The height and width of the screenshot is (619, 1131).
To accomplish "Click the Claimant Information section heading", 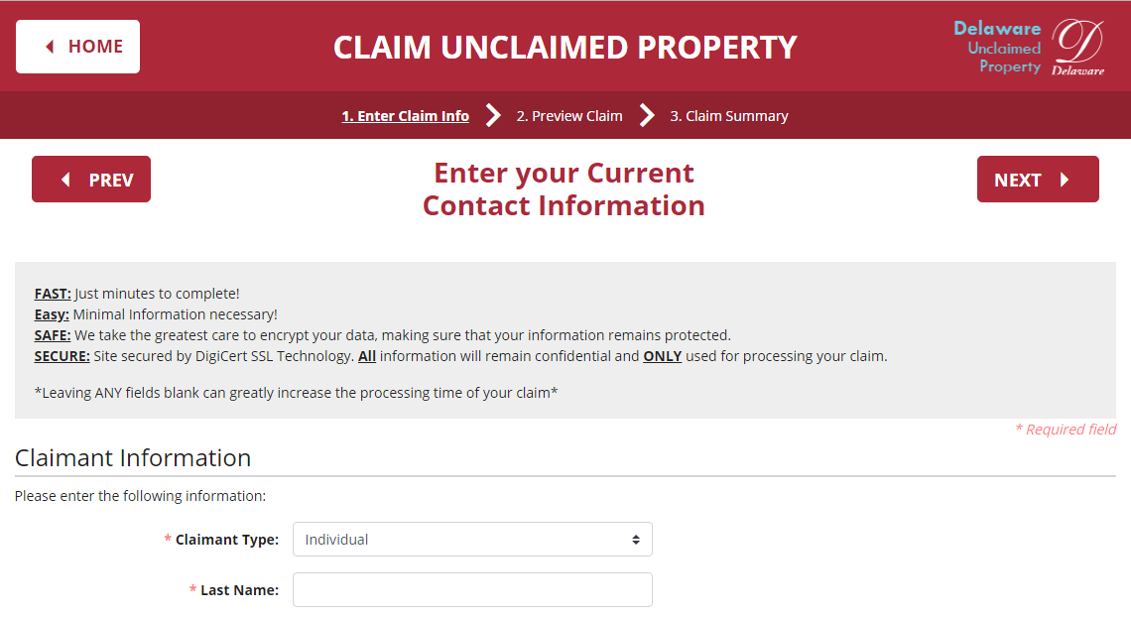I will coord(133,458).
